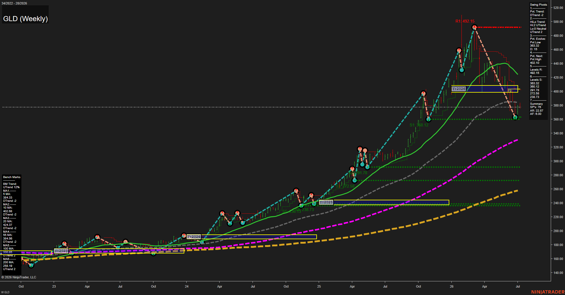Select the S3: 272.58 support label

point(345,186)
